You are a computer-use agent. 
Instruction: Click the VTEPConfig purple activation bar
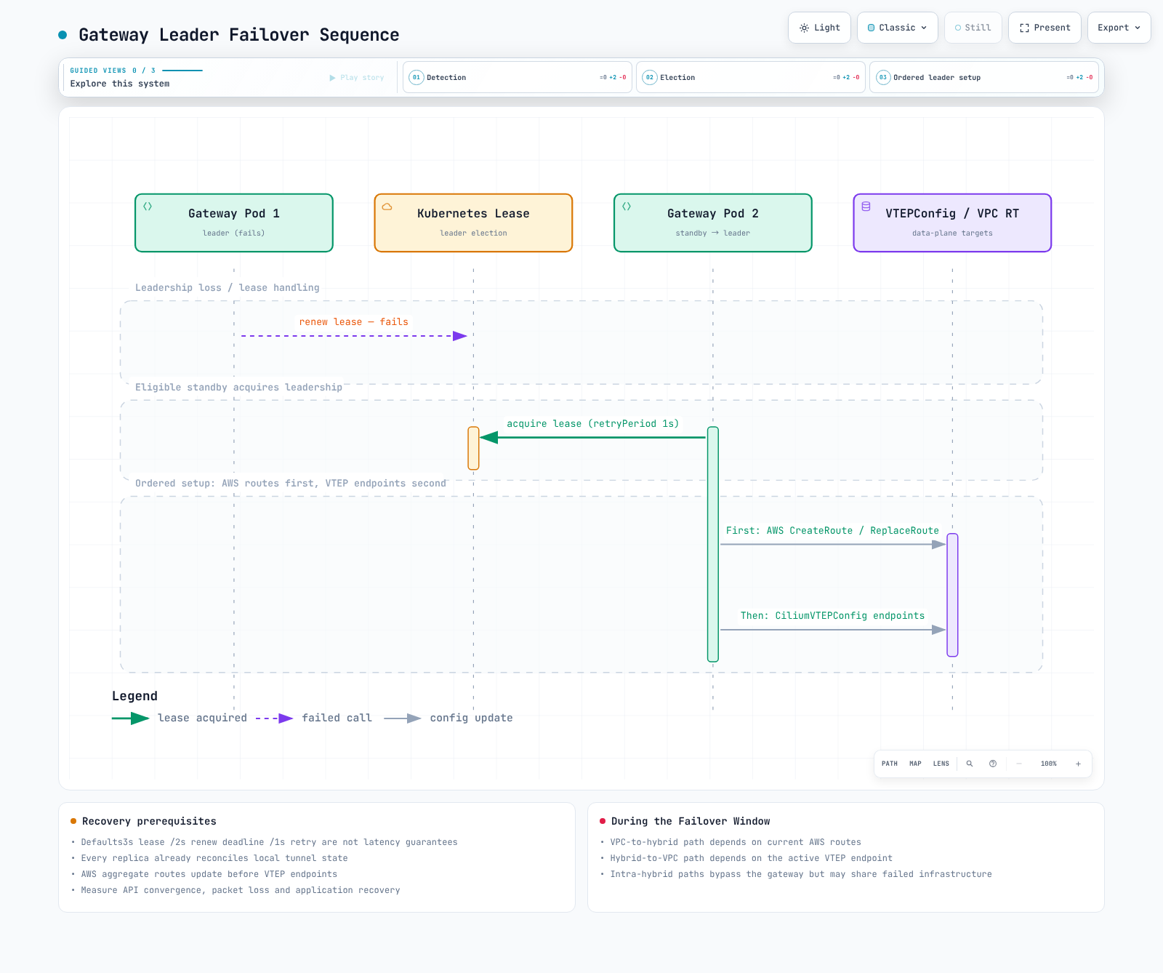pos(952,595)
